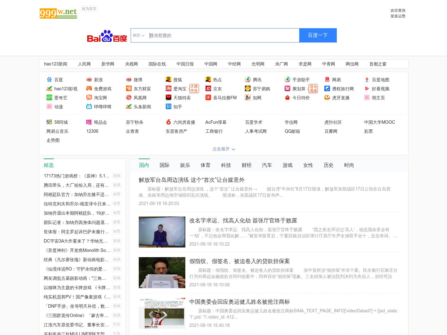Open the 网易云音乐 link

click(57, 131)
